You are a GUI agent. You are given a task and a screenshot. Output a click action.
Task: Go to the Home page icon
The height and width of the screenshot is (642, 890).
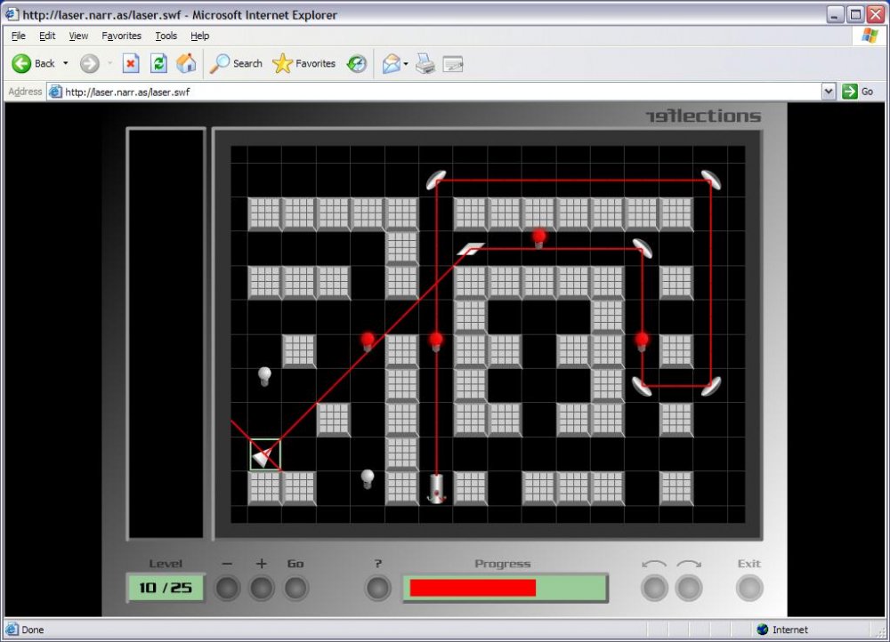click(x=186, y=63)
